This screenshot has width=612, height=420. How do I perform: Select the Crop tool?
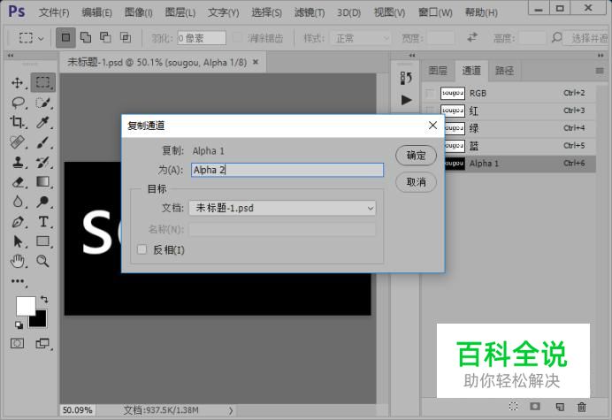(x=17, y=122)
